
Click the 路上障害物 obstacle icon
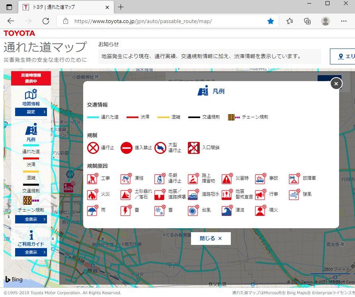[x=193, y=179]
